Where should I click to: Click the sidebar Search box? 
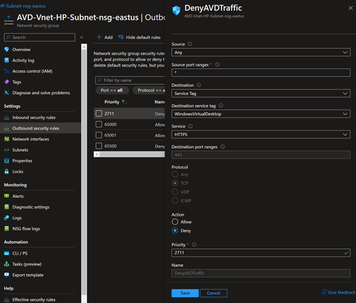[x=39, y=37]
